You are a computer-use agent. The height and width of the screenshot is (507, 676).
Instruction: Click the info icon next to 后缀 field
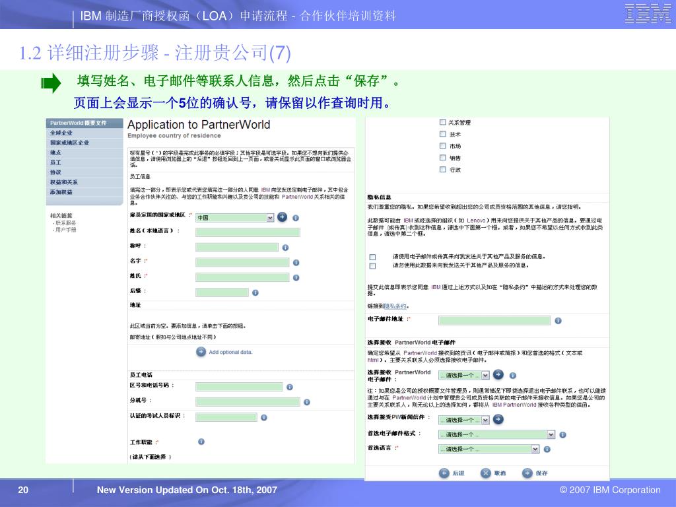tap(255, 292)
